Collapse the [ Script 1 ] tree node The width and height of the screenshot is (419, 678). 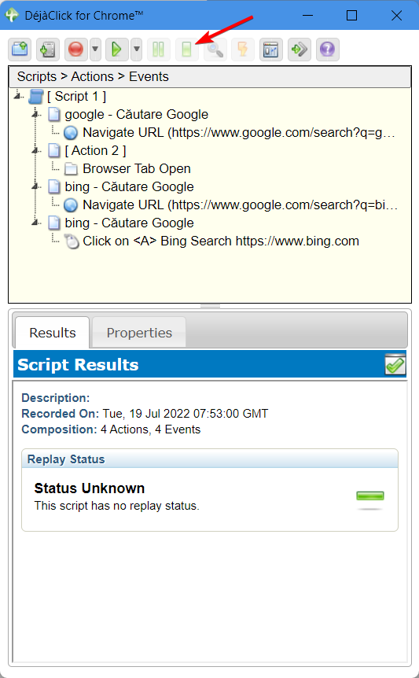tap(18, 95)
